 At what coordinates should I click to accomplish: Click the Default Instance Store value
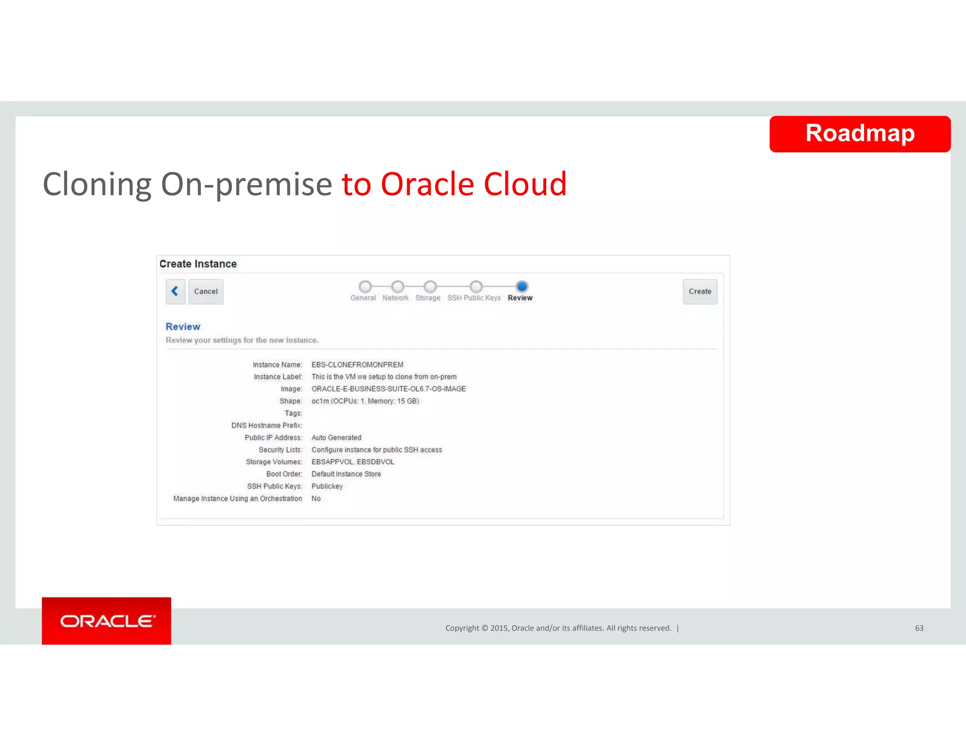click(x=346, y=474)
